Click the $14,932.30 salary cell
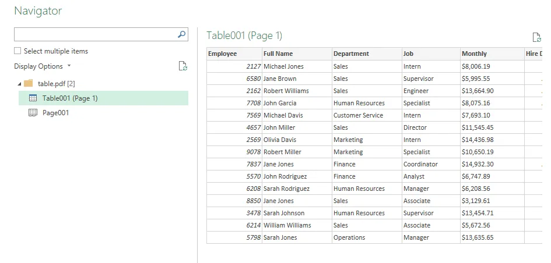This screenshot has width=551, height=263. tap(492, 164)
